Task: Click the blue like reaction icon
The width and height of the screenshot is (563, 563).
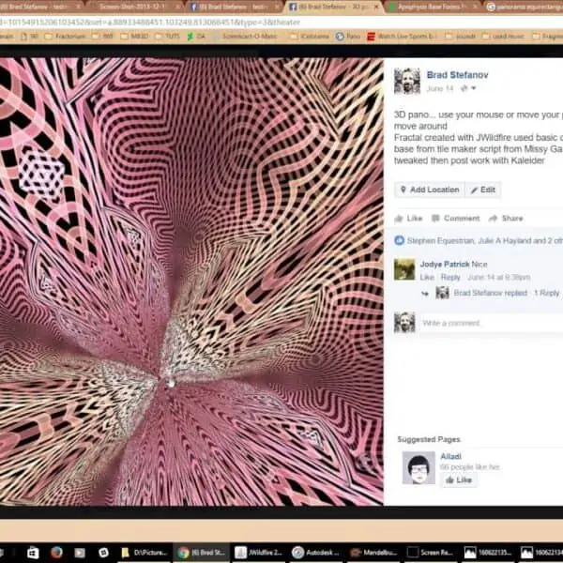Action: [x=400, y=240]
